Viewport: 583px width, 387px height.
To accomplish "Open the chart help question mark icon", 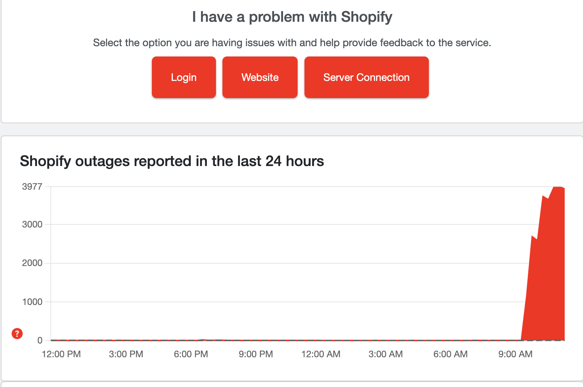I will point(17,334).
